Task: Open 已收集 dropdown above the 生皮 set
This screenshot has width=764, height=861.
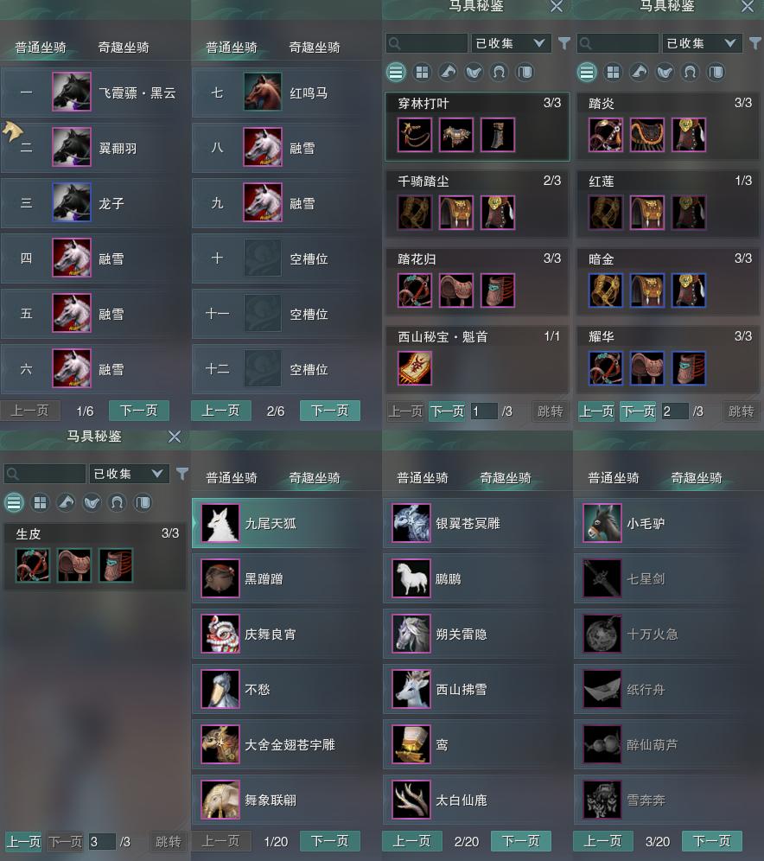Action: pos(129,474)
